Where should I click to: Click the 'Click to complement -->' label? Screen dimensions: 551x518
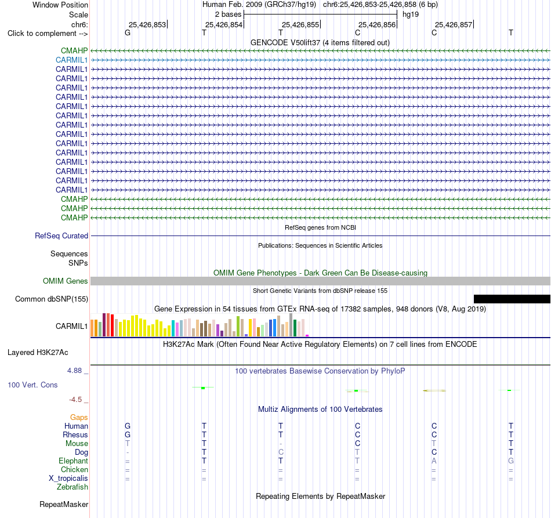48,34
